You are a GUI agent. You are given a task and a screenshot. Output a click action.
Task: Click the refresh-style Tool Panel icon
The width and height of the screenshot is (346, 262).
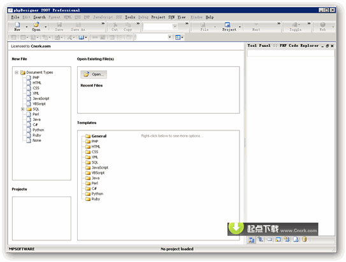(x=287, y=239)
